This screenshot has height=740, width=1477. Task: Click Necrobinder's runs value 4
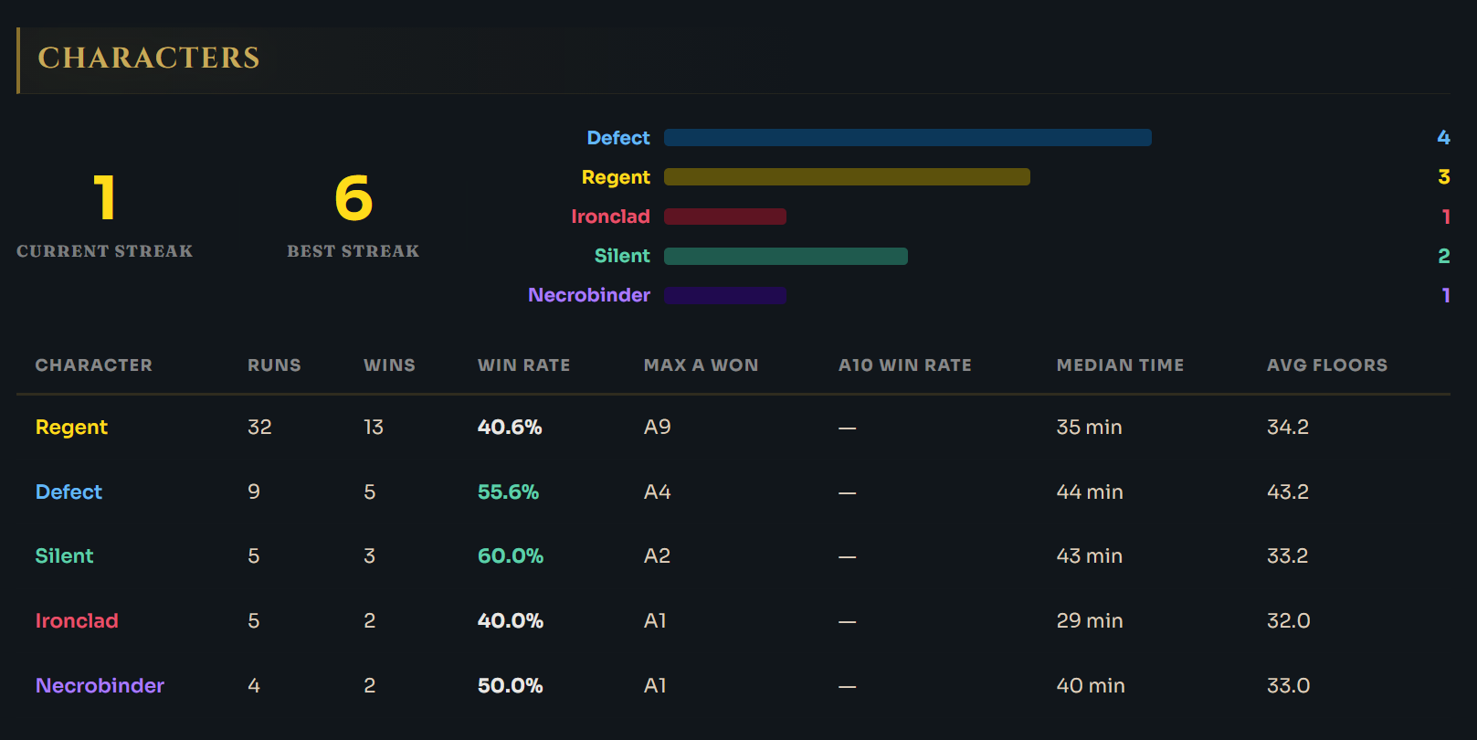pos(254,686)
